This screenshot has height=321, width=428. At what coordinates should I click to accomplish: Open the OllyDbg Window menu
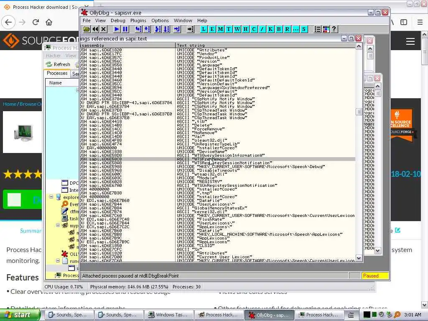pos(183,20)
